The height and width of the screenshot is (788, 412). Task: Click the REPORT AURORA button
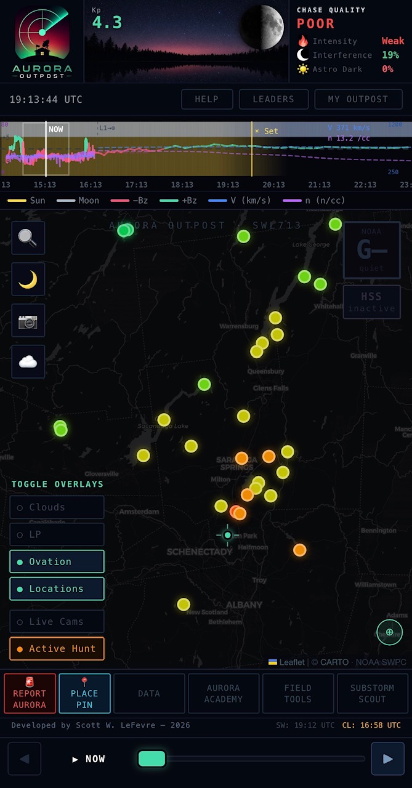click(x=30, y=693)
